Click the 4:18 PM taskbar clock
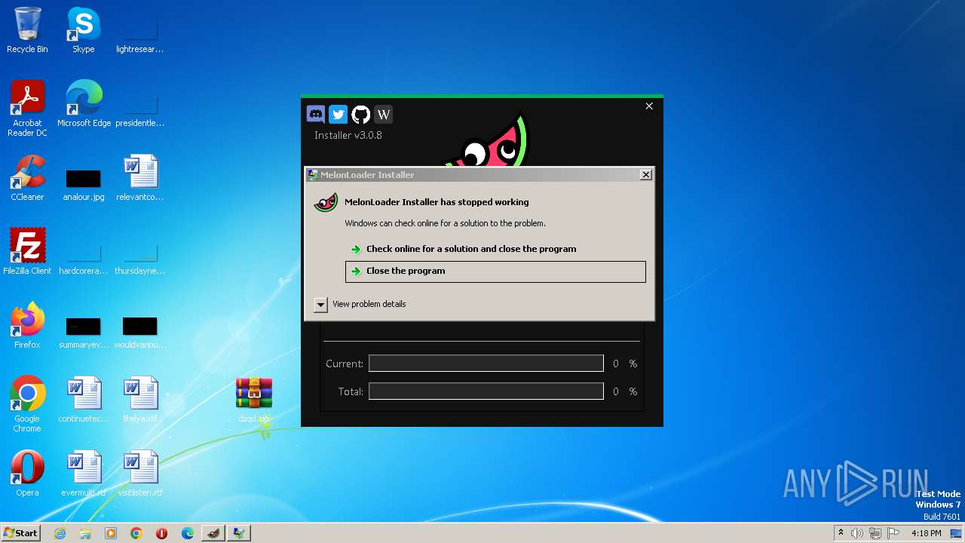The width and height of the screenshot is (965, 543). 926,533
